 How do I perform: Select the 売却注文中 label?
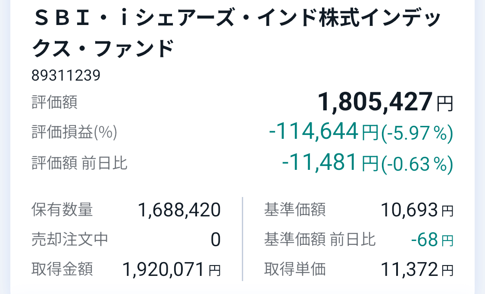click(70, 239)
